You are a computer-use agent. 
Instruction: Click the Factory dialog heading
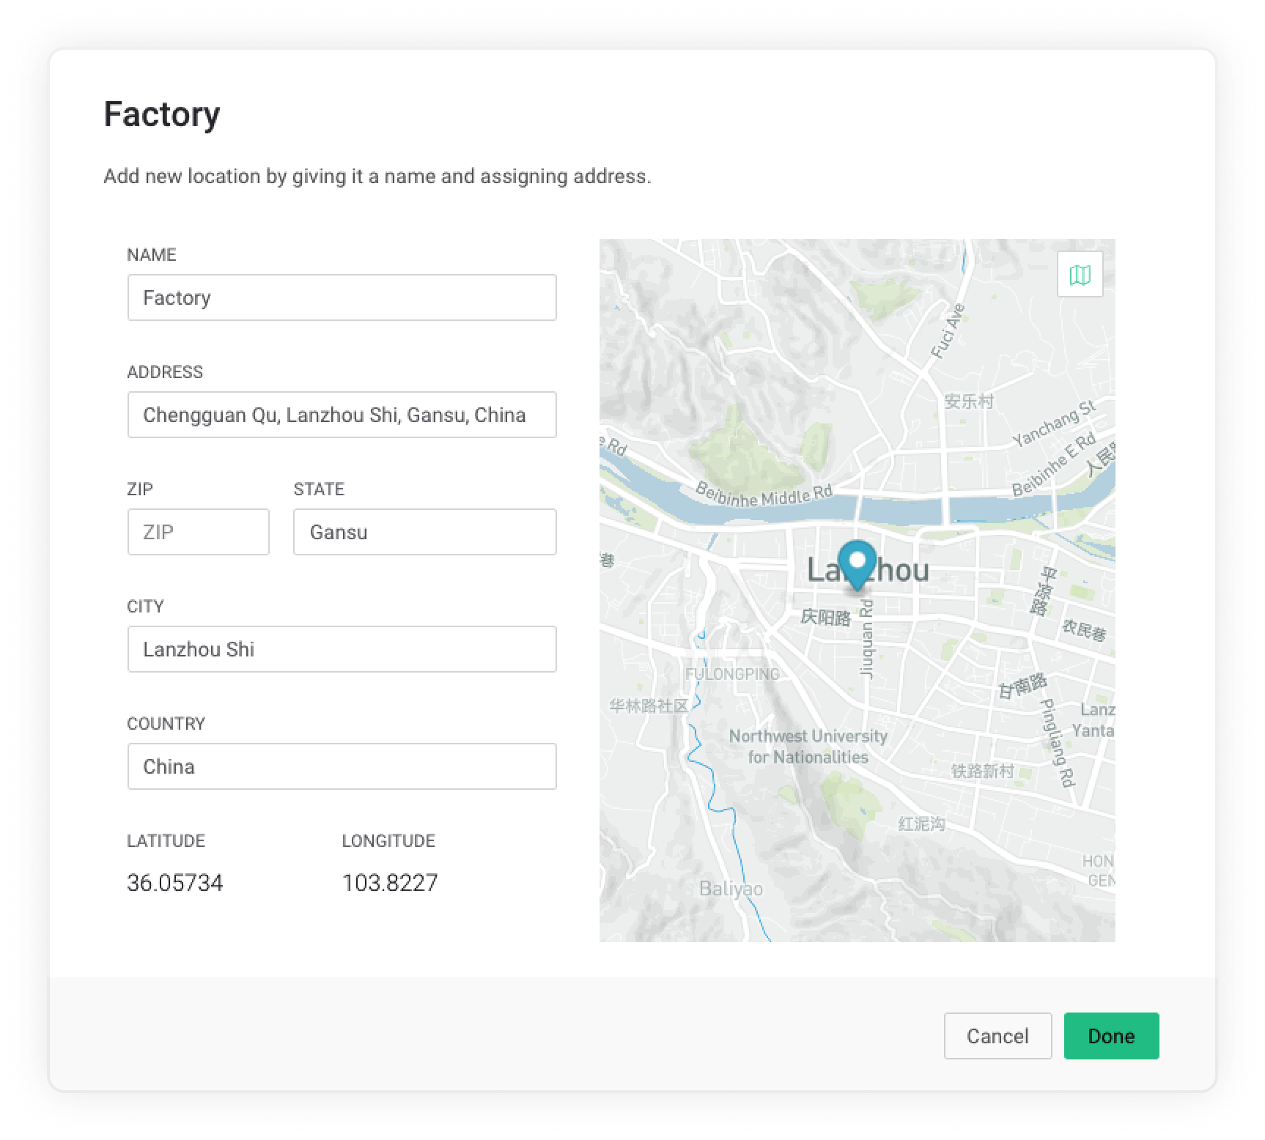coord(162,114)
